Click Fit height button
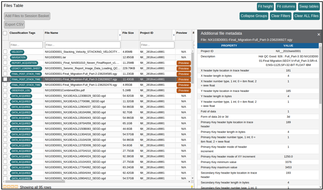This screenshot has width=323, height=190. [x=265, y=6]
